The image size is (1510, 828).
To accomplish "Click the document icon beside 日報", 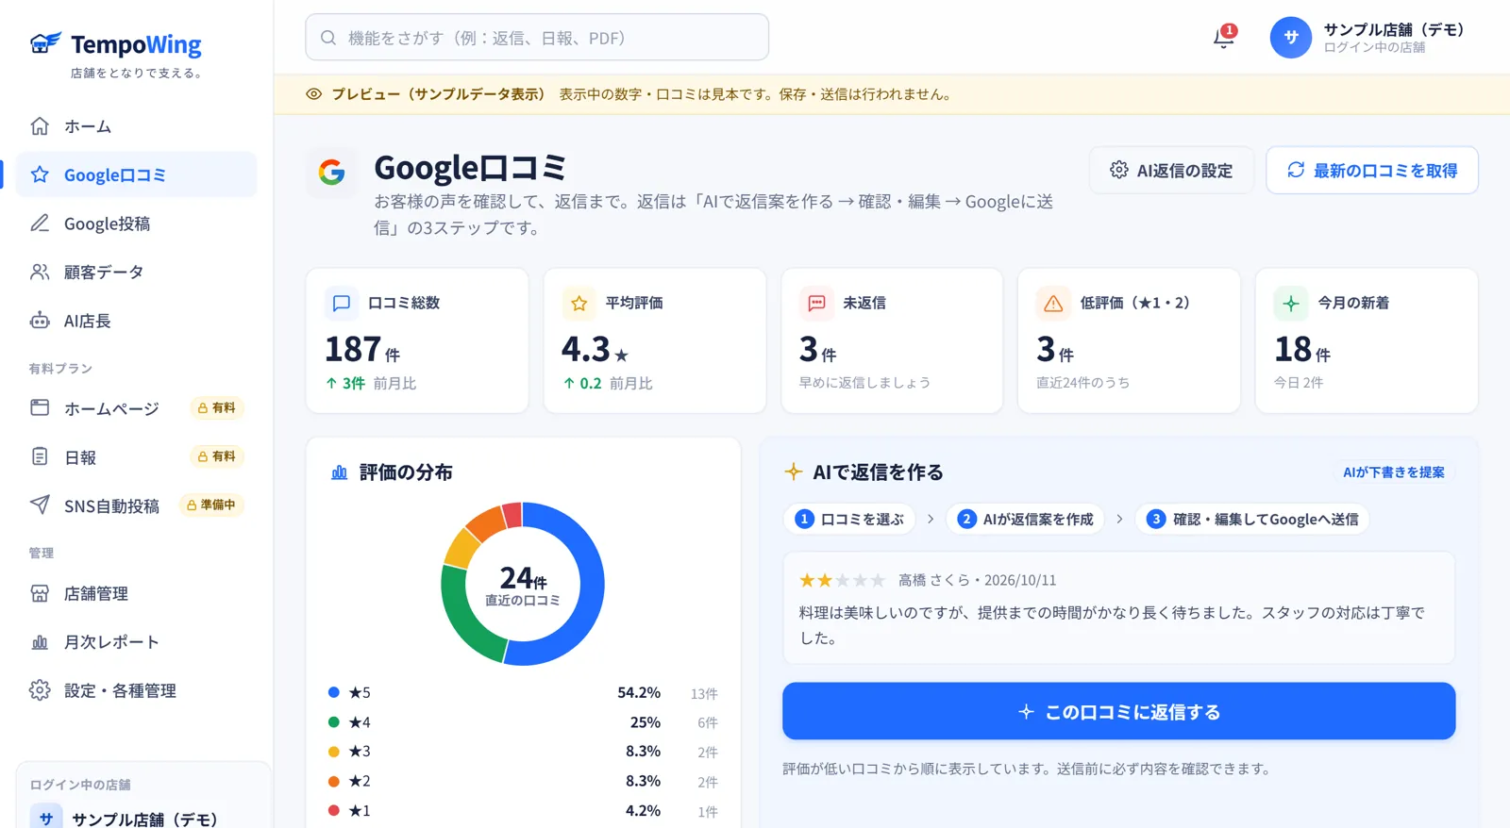I will [40, 456].
